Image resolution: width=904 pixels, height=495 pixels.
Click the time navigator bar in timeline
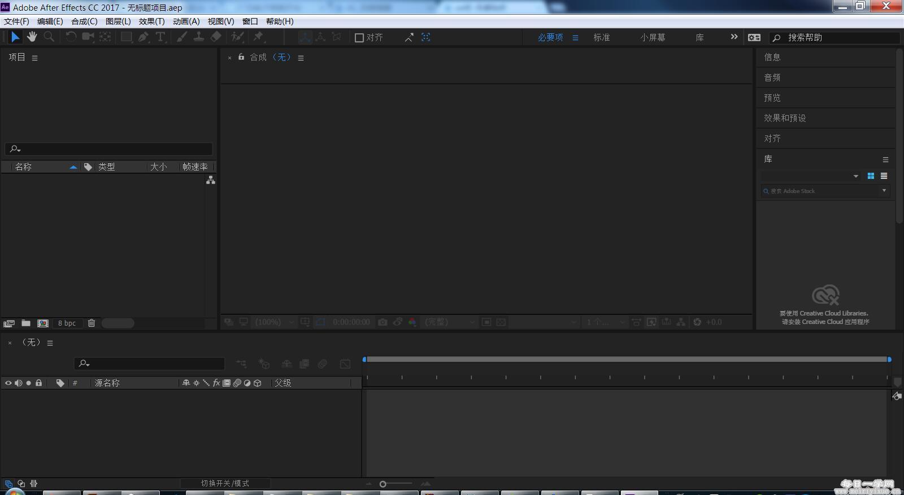click(x=627, y=360)
